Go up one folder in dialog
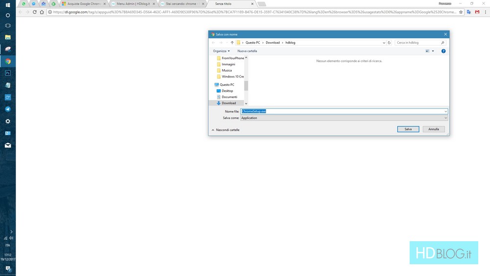 coord(232,43)
